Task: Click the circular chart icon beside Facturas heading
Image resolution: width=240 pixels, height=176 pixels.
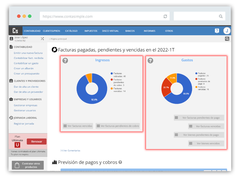Action: pyautogui.click(x=54, y=50)
